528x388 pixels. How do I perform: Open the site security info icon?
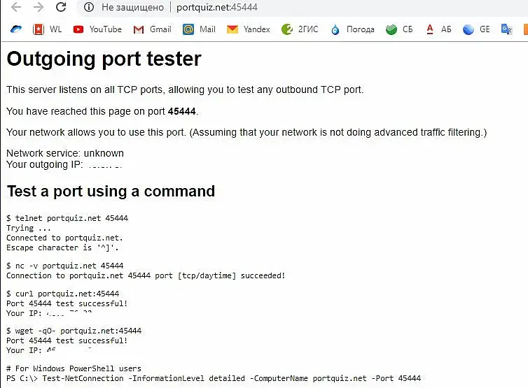click(x=89, y=8)
